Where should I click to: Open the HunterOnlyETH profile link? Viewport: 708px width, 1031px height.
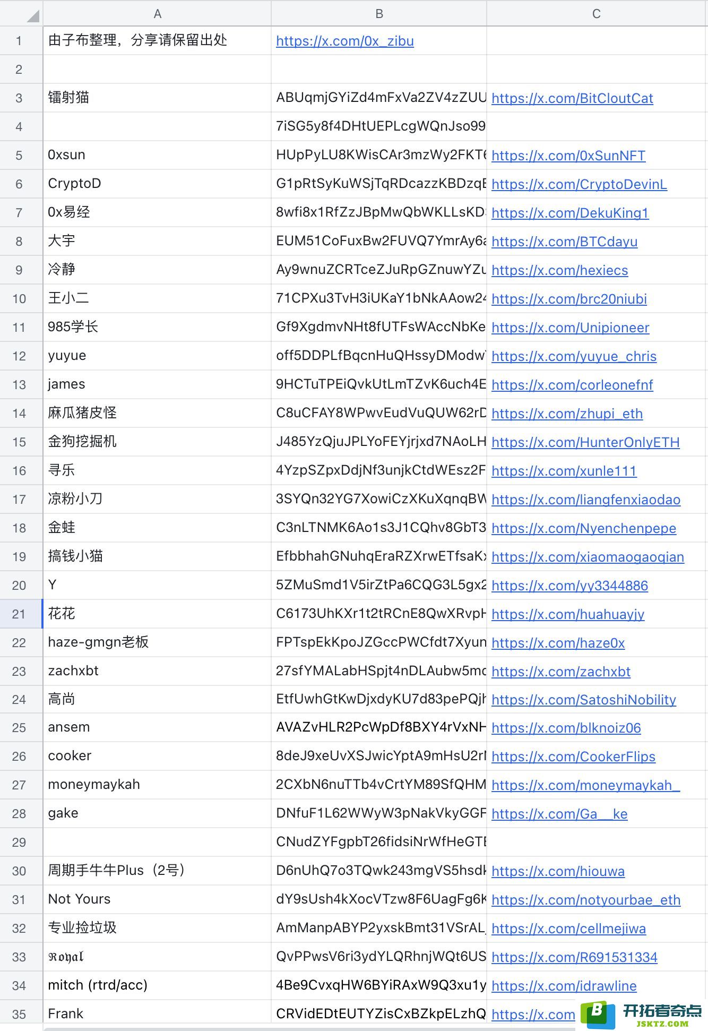pos(585,442)
